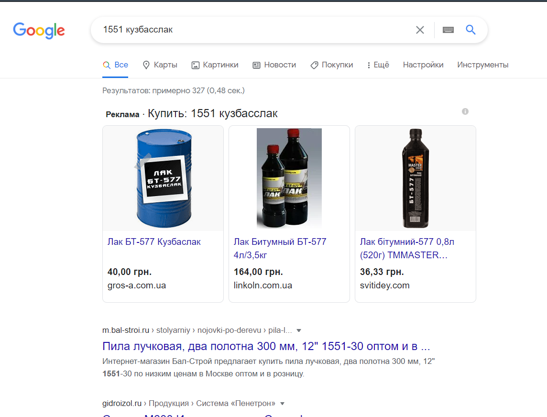Open Лак Битумный БТ-577 4л/3,5кг link
This screenshot has width=547, height=417.
pyautogui.click(x=280, y=249)
